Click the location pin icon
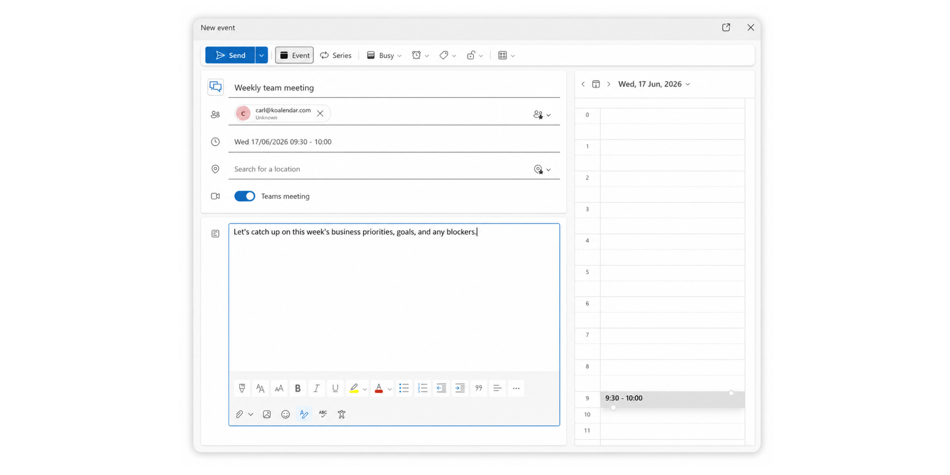The height and width of the screenshot is (475, 950). tap(215, 169)
